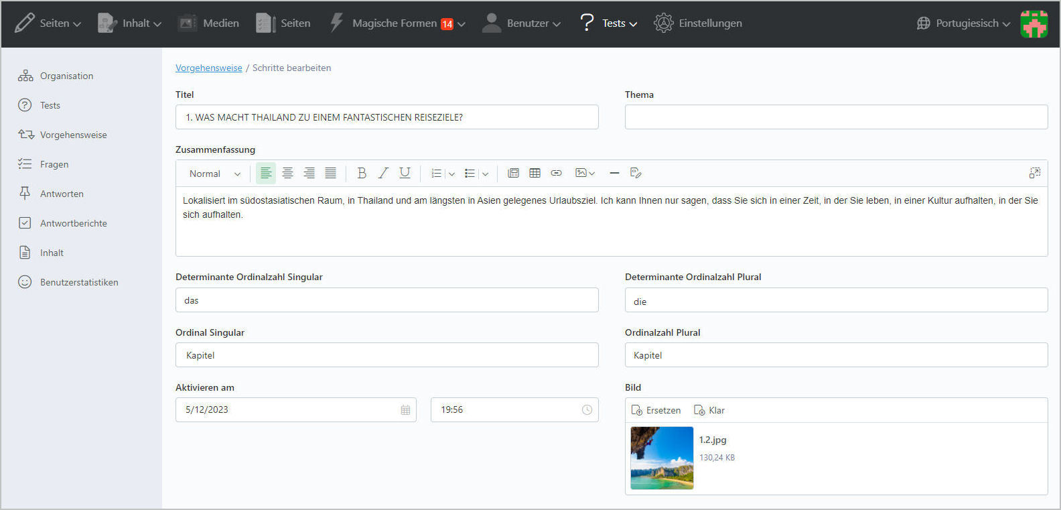Click the activation date field 5/12/2023
This screenshot has height=510, width=1061.
(x=296, y=409)
